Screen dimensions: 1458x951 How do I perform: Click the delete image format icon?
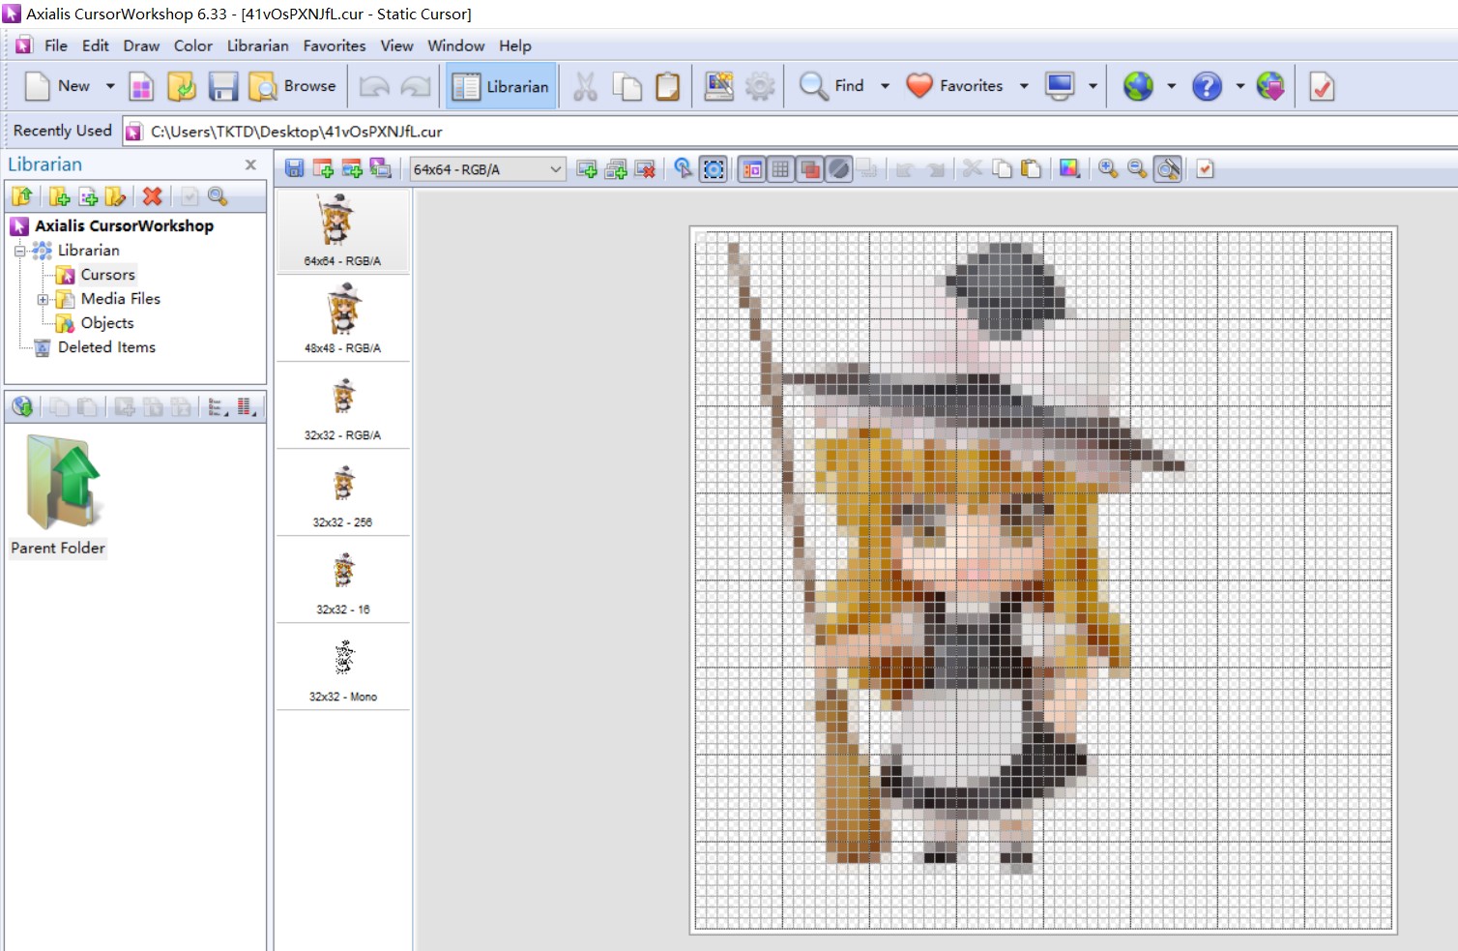point(645,169)
